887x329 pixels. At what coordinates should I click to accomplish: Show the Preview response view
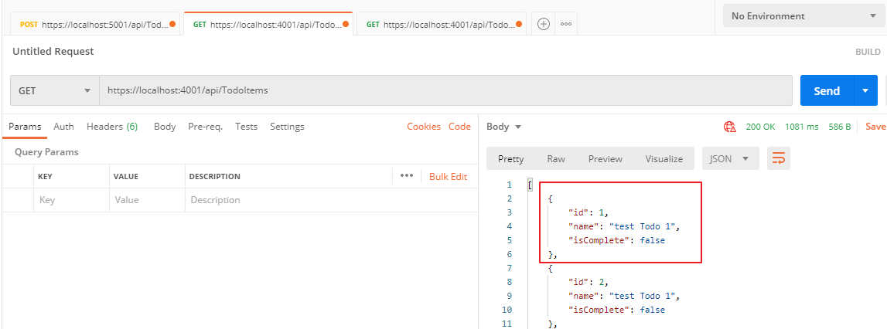[x=605, y=158]
